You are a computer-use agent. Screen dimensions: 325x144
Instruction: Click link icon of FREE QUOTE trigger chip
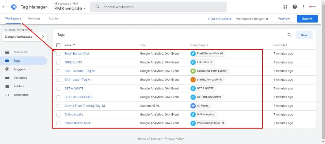tap(193, 62)
